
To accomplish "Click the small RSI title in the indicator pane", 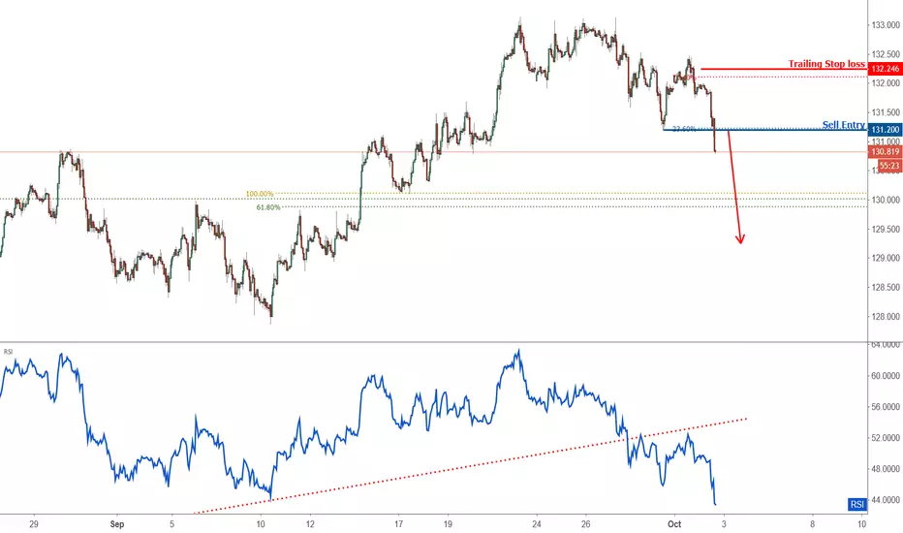I will 8,351.
